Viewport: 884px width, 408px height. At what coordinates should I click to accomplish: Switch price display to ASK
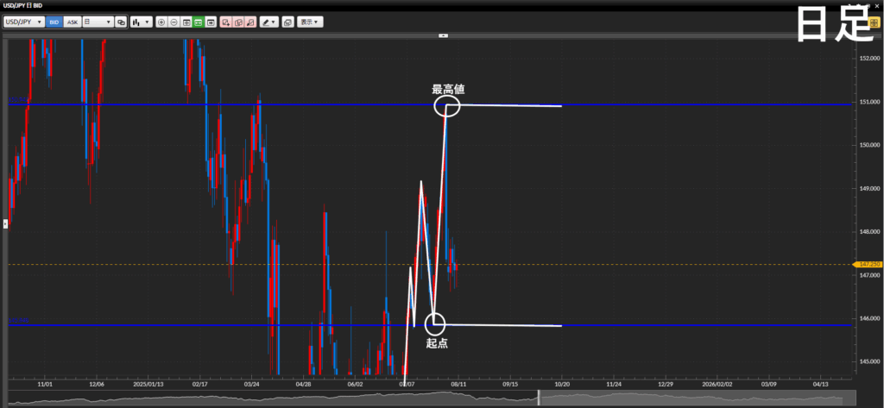click(73, 22)
